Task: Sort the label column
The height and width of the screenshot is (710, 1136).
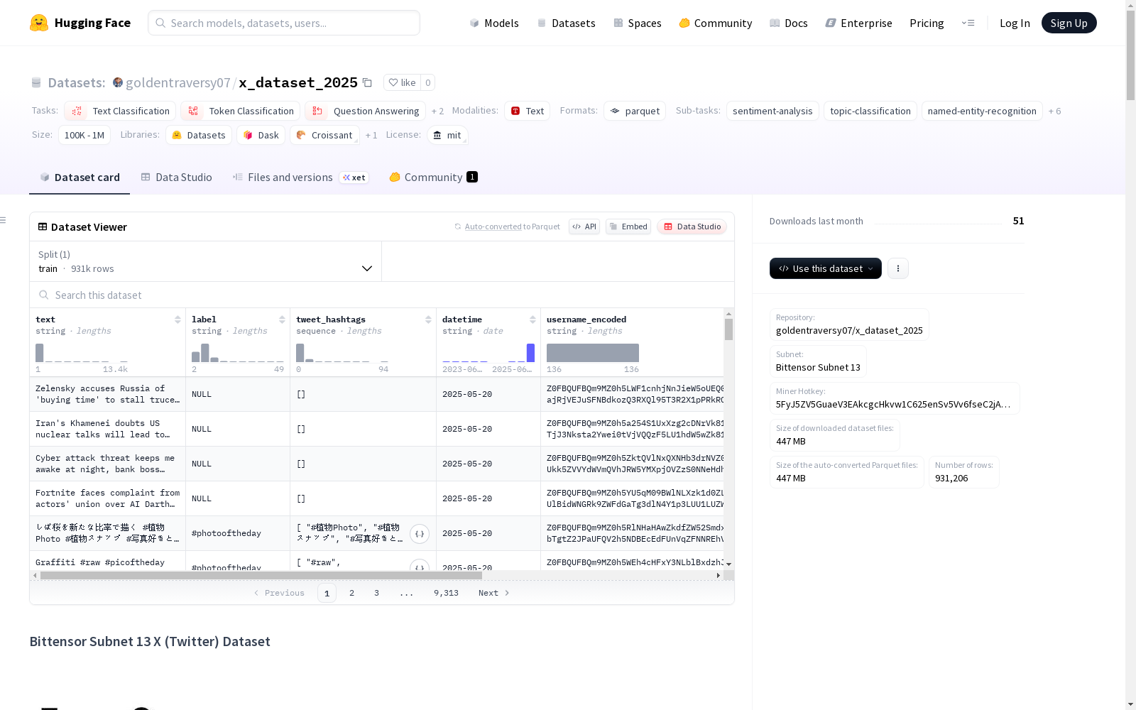Action: coord(282,319)
